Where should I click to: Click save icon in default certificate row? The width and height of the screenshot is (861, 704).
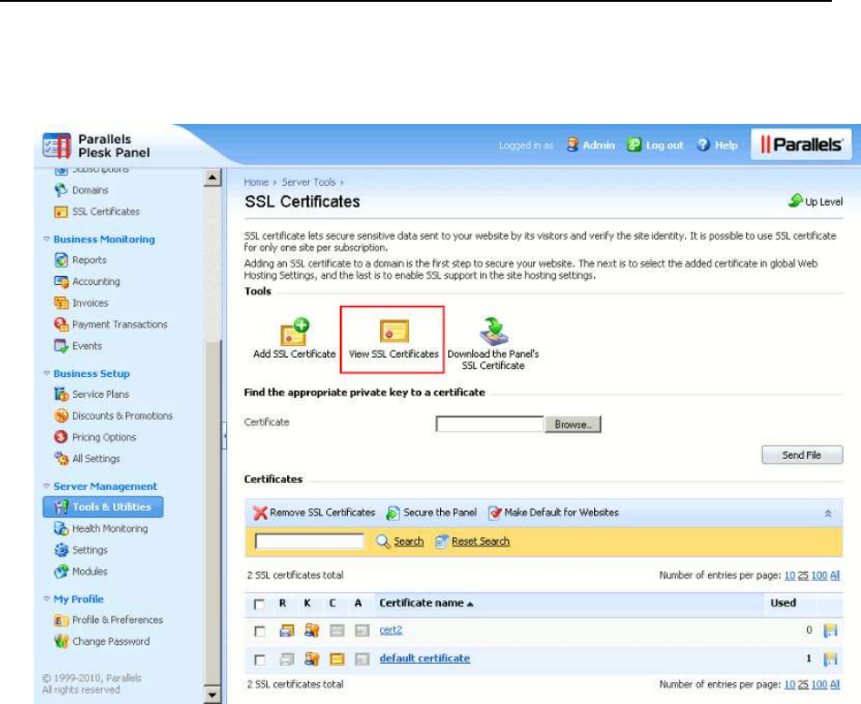point(830,658)
